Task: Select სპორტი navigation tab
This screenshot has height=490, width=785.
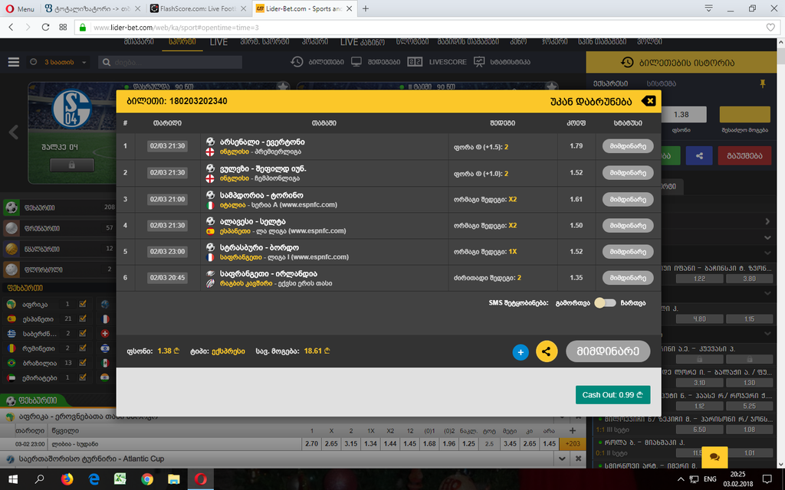Action: (x=182, y=42)
